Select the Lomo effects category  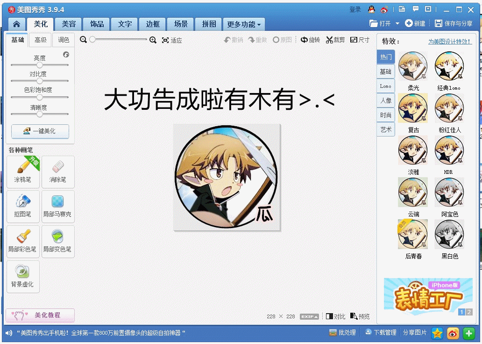[x=386, y=86]
